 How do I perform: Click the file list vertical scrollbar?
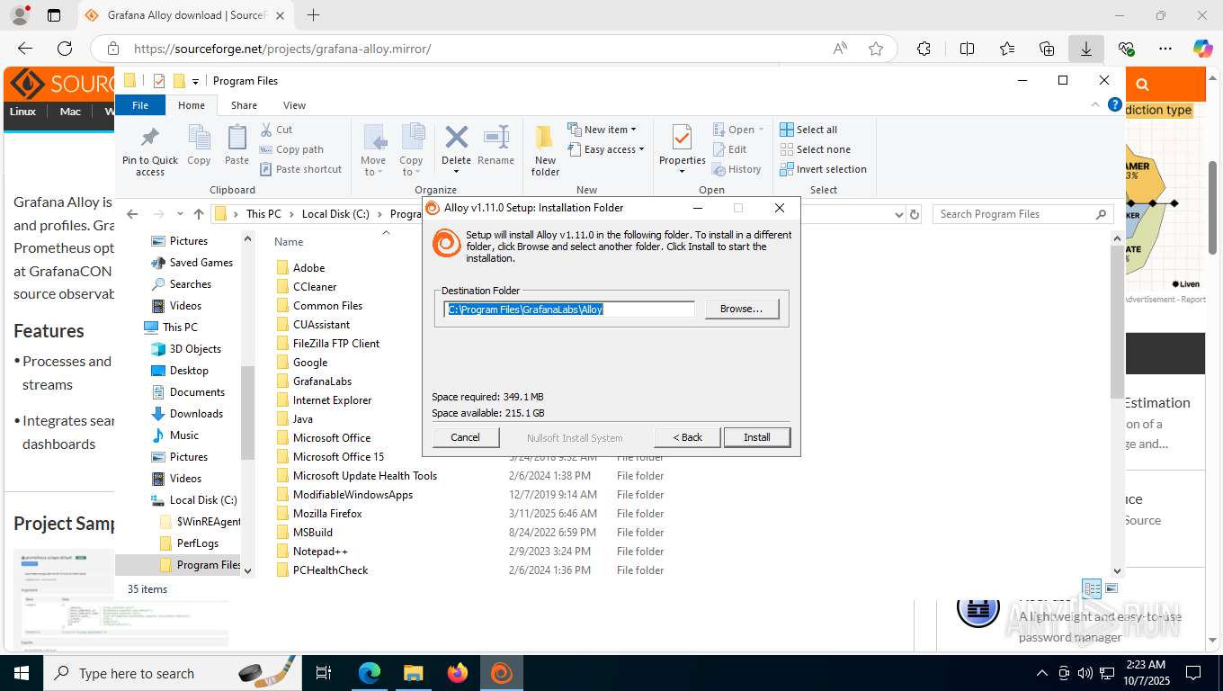point(1118,401)
